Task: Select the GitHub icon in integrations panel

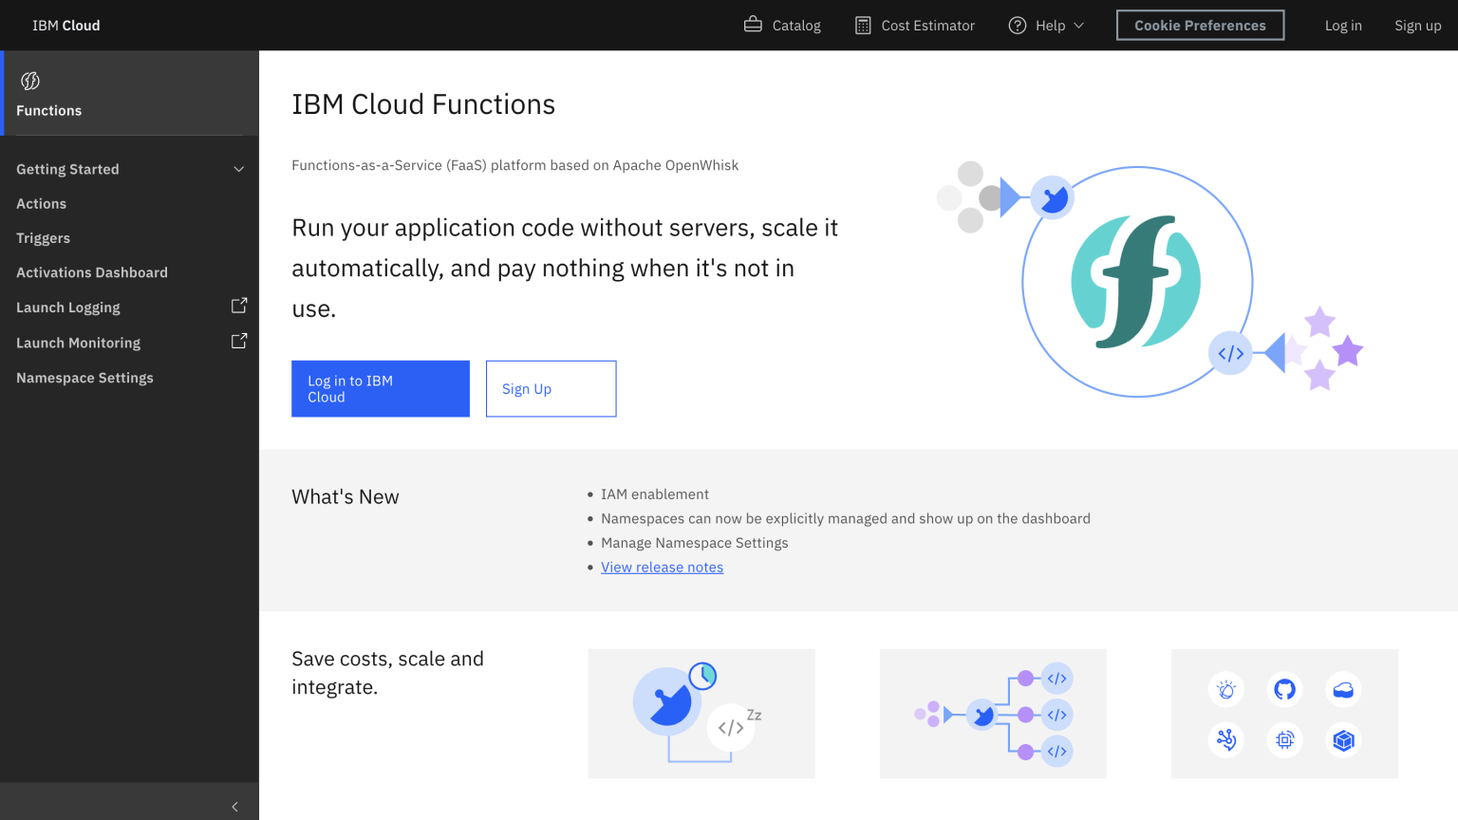Action: [1284, 689]
